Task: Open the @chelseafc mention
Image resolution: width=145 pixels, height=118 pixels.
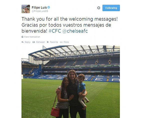Action: pyautogui.click(x=75, y=31)
